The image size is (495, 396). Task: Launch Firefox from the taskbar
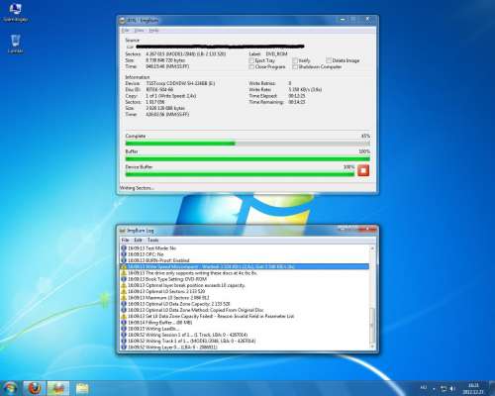click(35, 388)
